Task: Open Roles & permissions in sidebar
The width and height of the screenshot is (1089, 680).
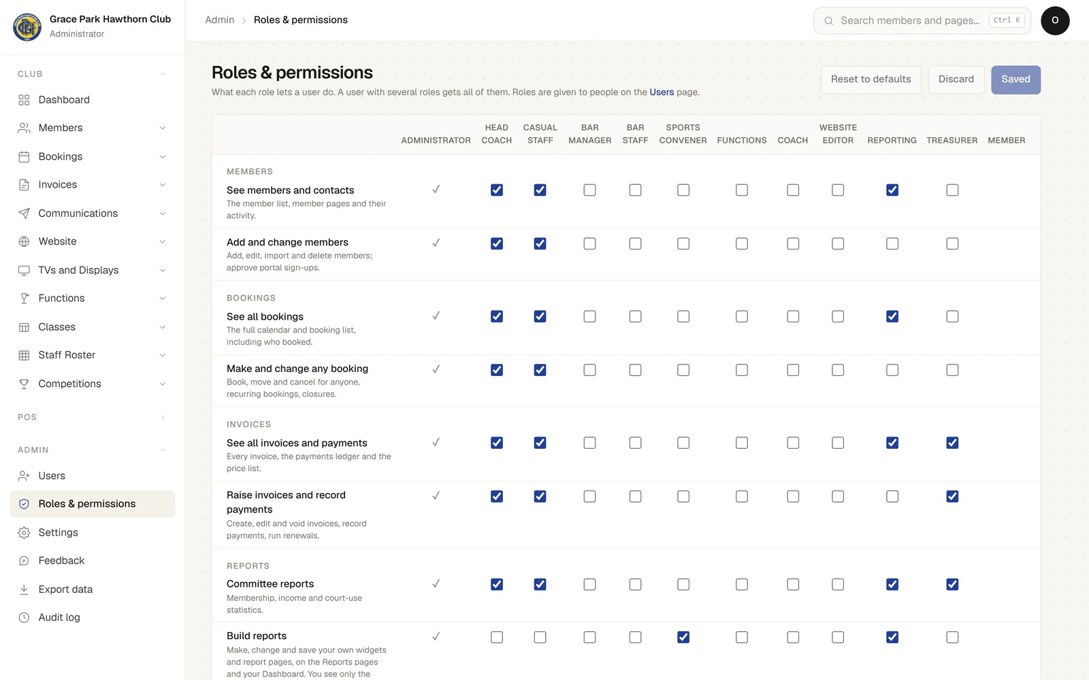Action: [93, 504]
